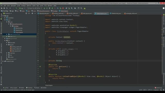Click the Back navigation arrow
Image resolution: width=165 pixels, height=93 pixels.
tap(10, 8)
